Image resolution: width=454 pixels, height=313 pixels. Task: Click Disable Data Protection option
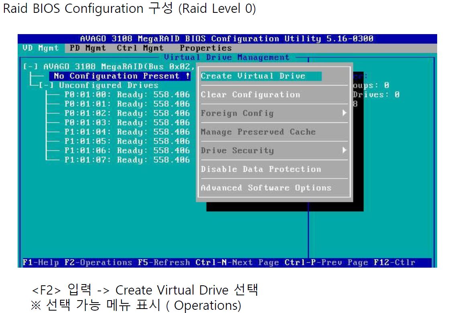pos(261,169)
